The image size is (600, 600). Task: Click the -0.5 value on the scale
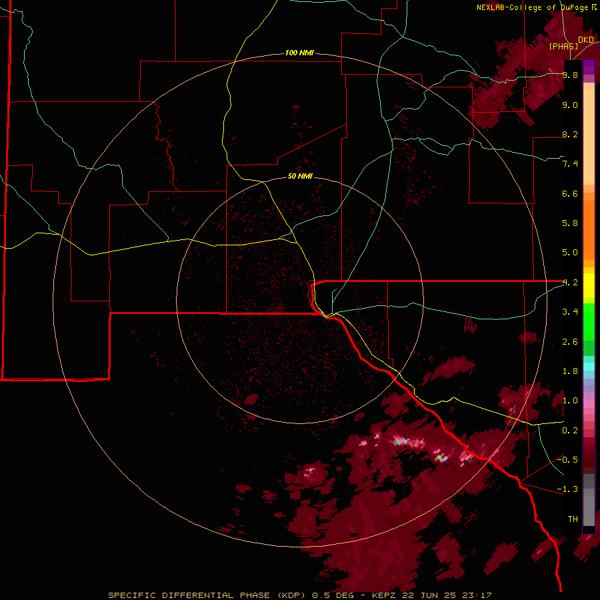pos(567,460)
